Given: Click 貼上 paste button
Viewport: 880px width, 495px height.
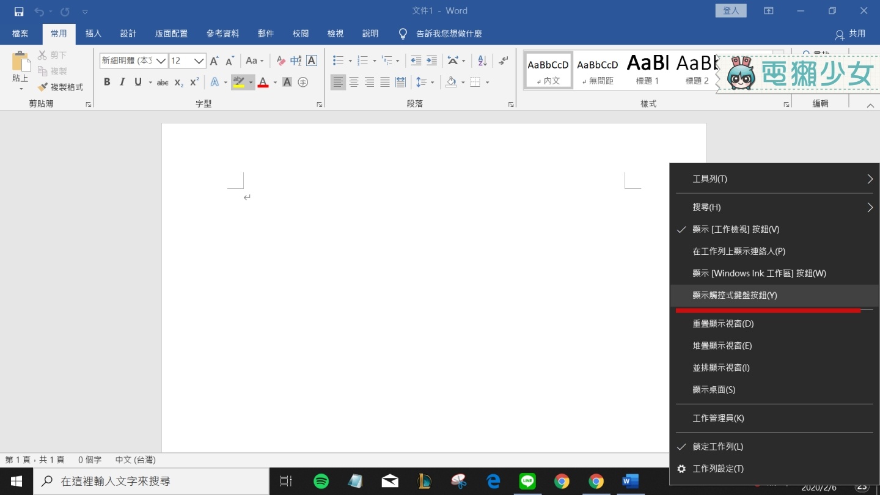Looking at the screenshot, I should [x=21, y=70].
